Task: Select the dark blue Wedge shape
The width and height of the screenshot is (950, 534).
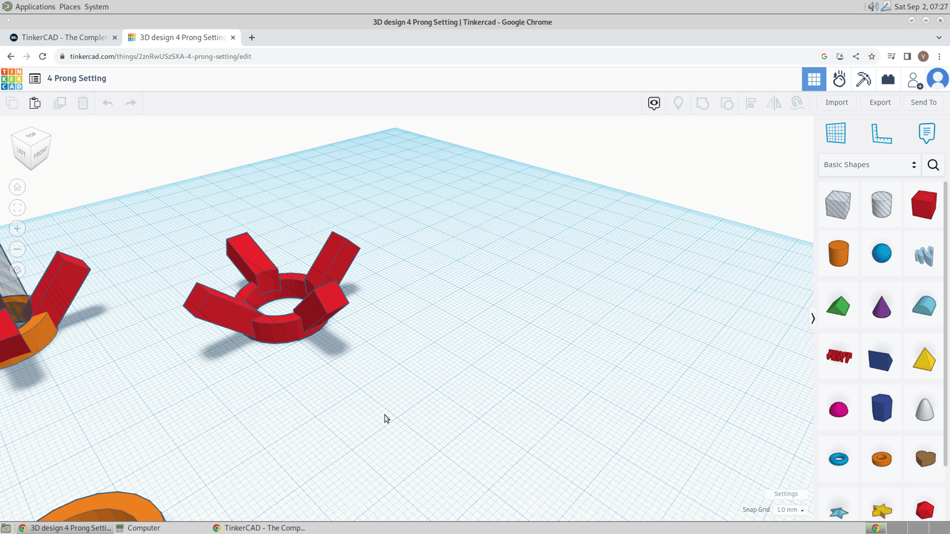Action: click(x=881, y=360)
